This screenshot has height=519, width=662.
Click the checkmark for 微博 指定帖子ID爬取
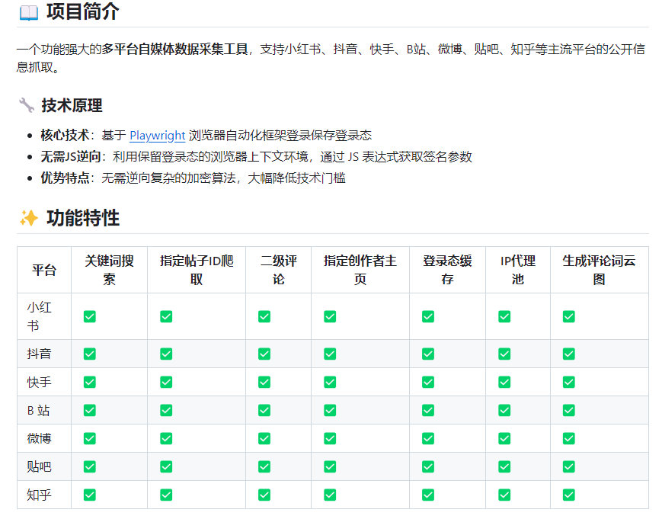point(166,438)
